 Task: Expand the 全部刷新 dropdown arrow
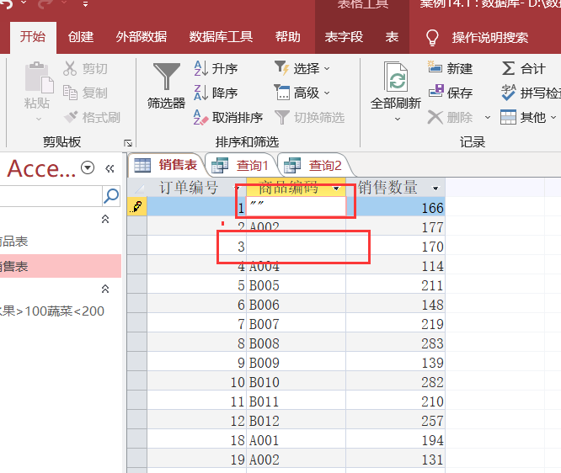(398, 119)
